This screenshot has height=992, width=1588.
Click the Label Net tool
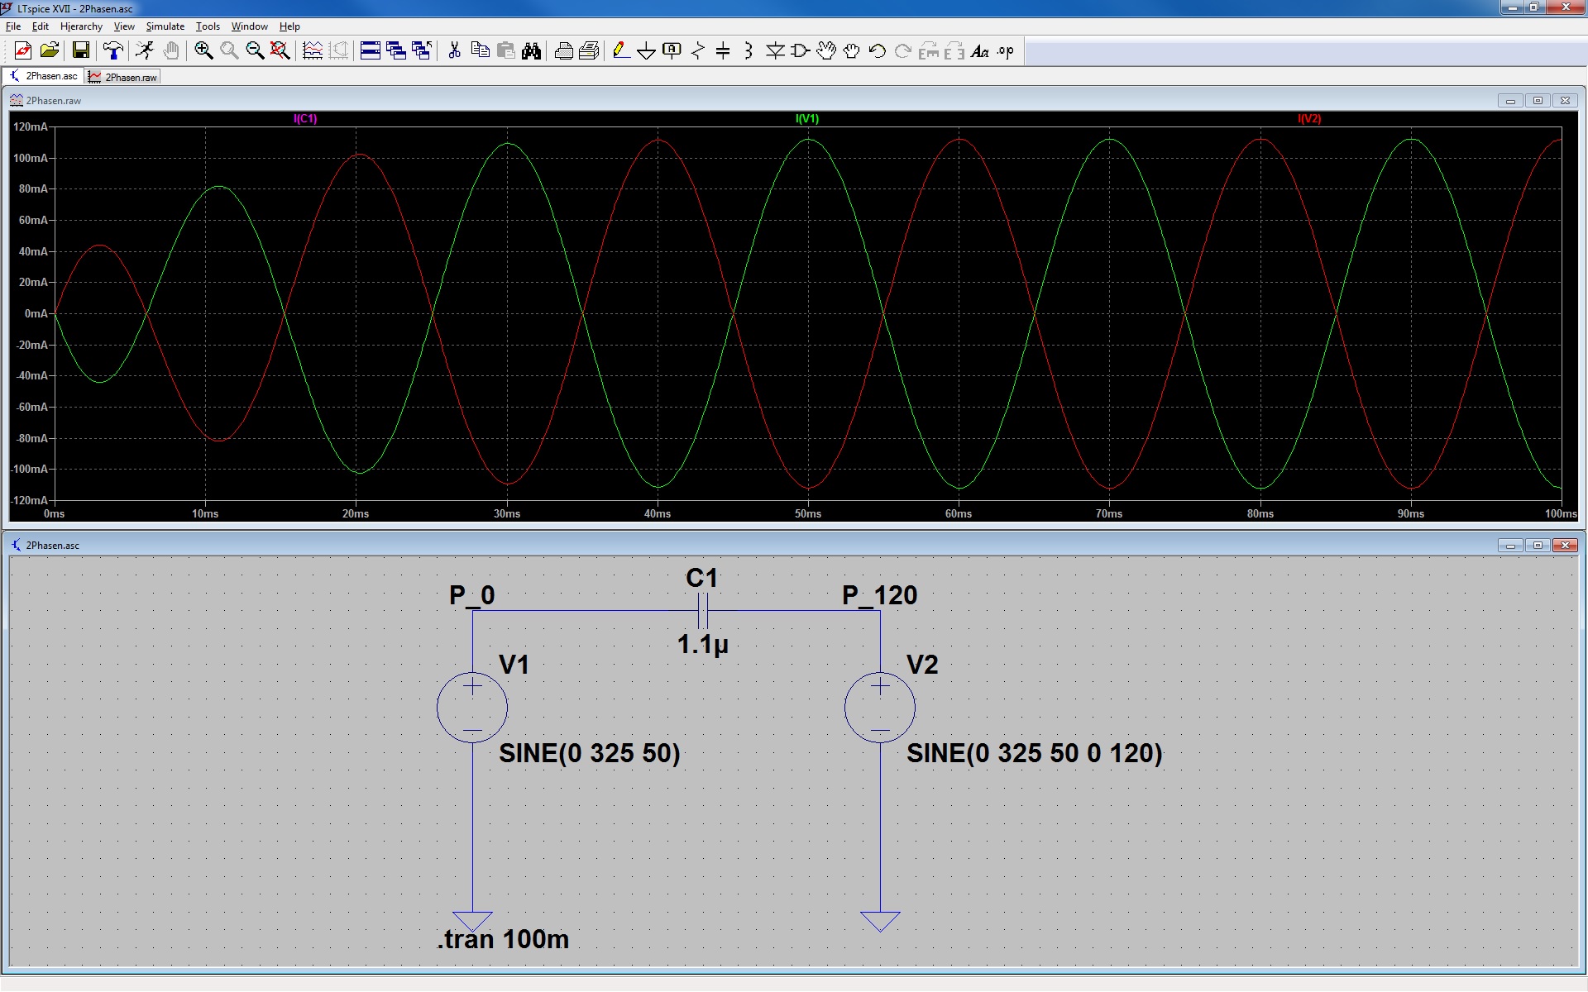pyautogui.click(x=672, y=51)
